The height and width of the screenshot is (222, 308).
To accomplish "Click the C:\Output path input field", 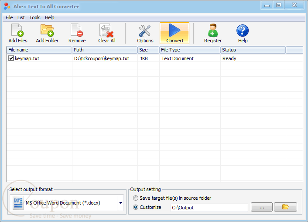I will pos(209,208).
